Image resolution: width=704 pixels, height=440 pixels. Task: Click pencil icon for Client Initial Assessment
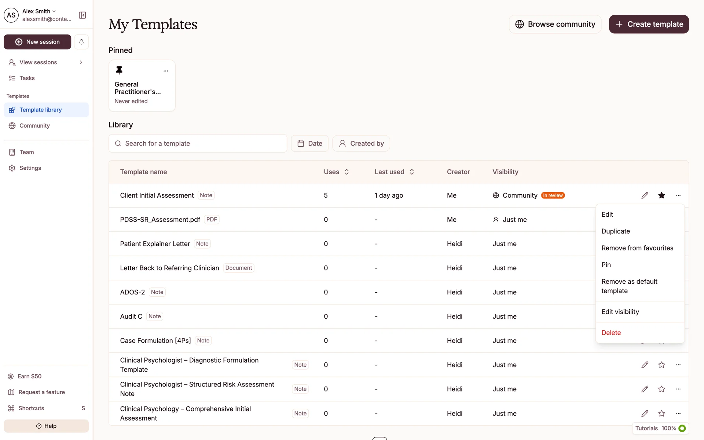[x=645, y=195]
